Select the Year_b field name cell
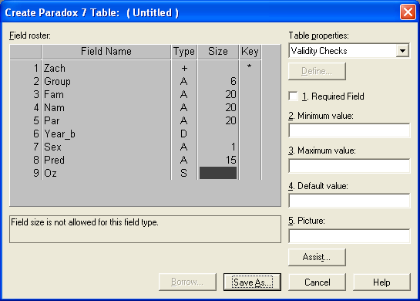This screenshot has width=420, height=301. (106, 134)
